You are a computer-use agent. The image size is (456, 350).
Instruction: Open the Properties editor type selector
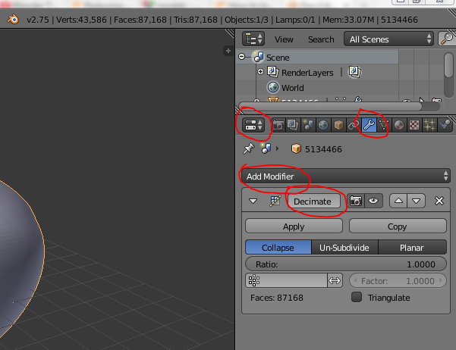(x=253, y=125)
